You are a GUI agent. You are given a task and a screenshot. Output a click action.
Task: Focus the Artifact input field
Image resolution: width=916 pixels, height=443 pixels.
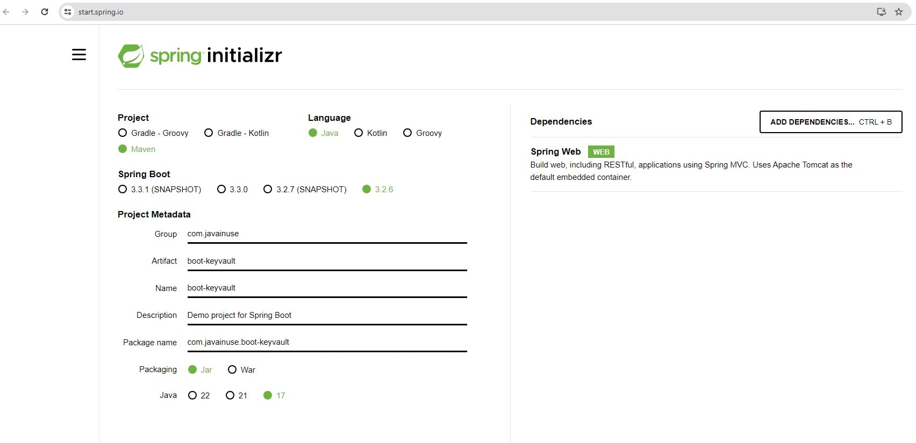(x=327, y=261)
